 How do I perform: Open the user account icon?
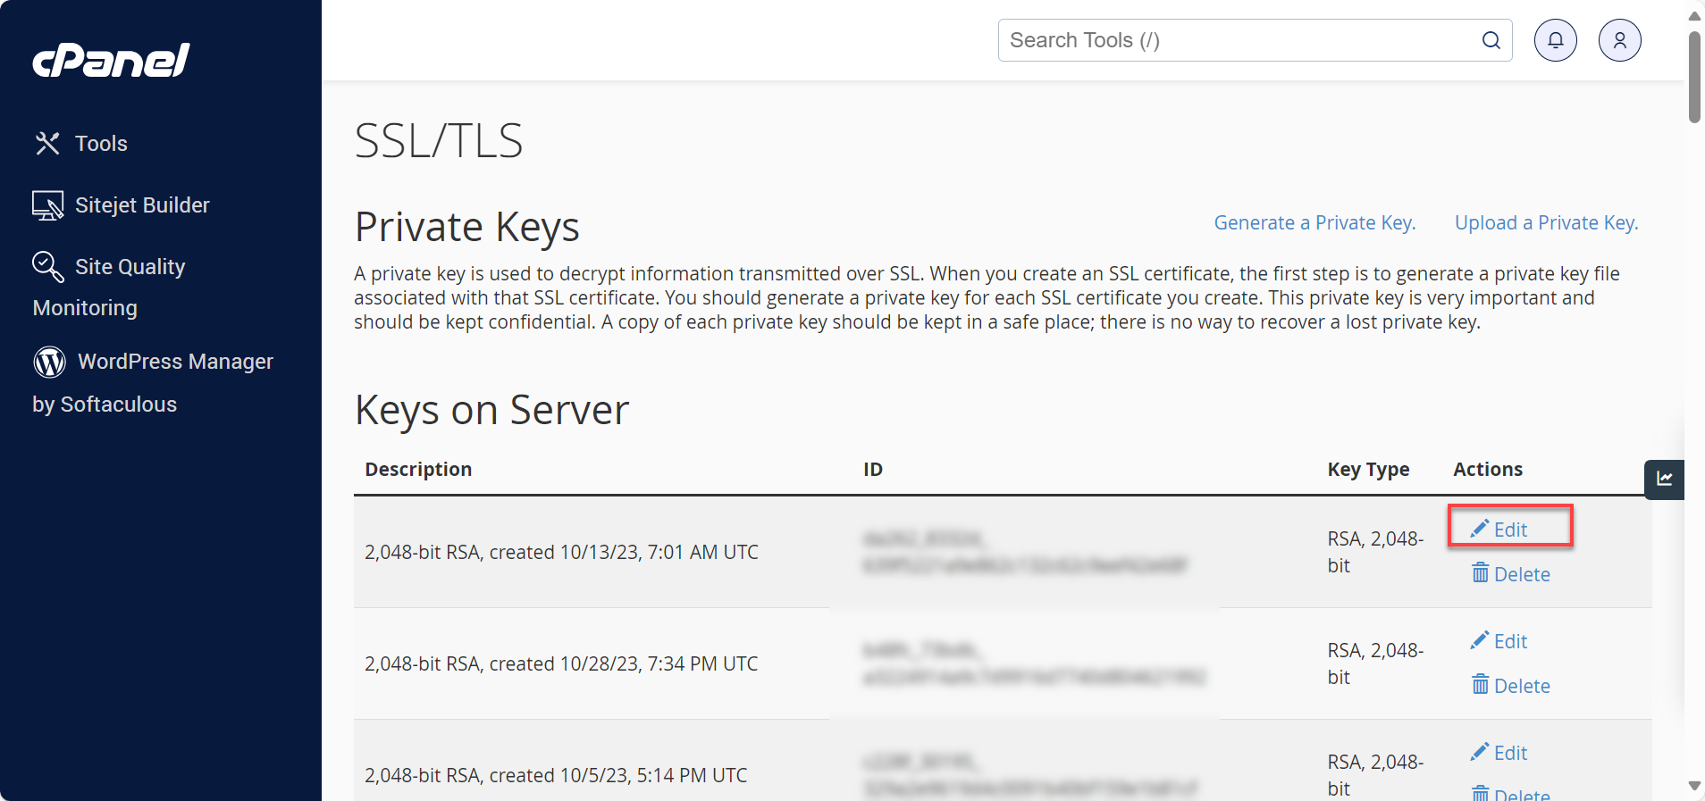pos(1619,40)
